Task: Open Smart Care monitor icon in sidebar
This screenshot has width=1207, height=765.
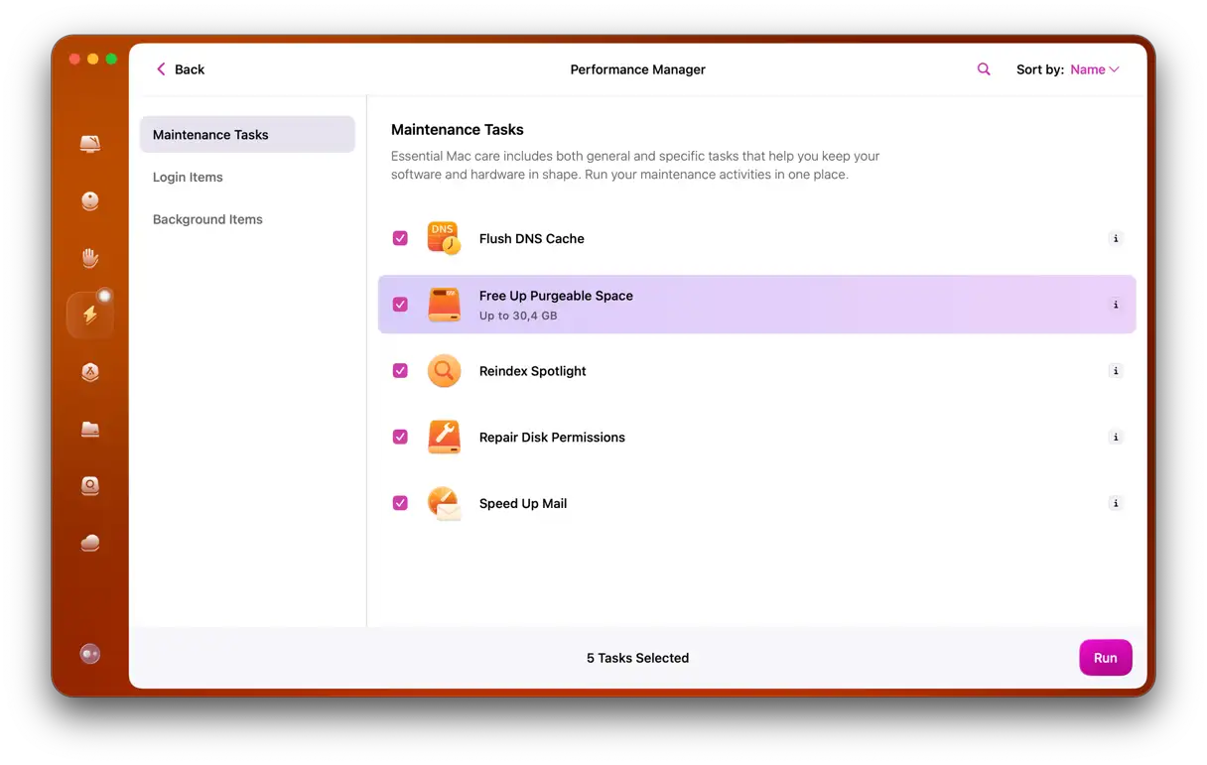Action: click(90, 145)
